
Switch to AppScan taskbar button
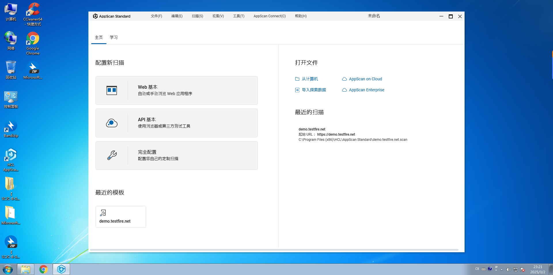(61, 270)
